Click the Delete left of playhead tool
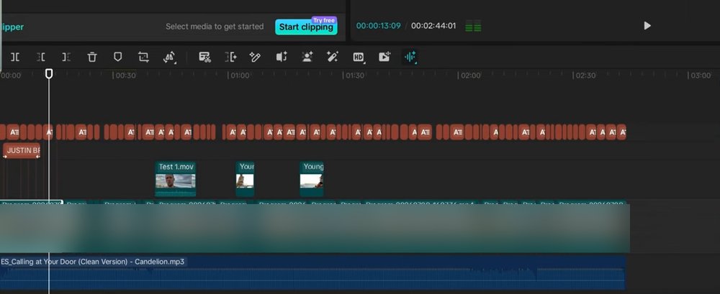The width and height of the screenshot is (720, 294). point(41,57)
